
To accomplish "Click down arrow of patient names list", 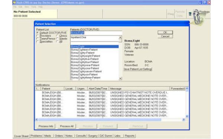I will click(120, 78).
